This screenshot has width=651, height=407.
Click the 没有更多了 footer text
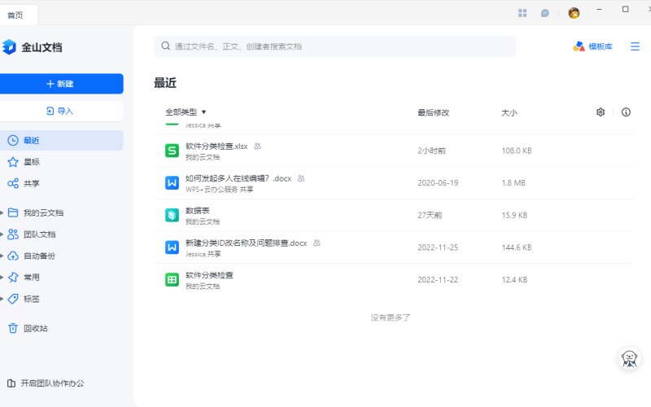tap(391, 317)
